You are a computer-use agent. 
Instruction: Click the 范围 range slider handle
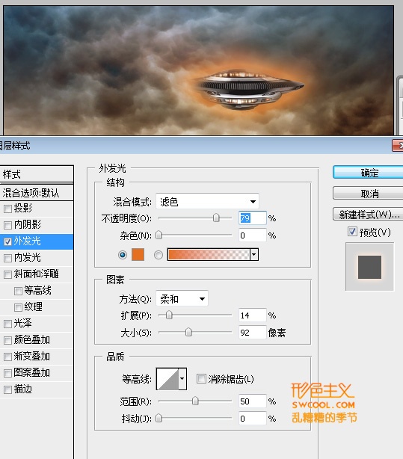coord(195,401)
